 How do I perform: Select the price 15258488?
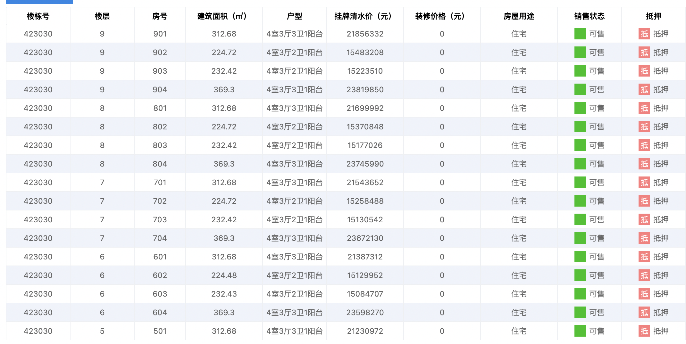365,201
